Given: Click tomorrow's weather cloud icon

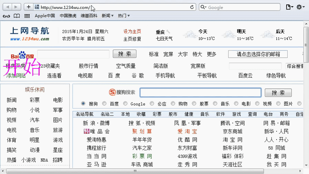Looking at the screenshot, I should [228, 35].
